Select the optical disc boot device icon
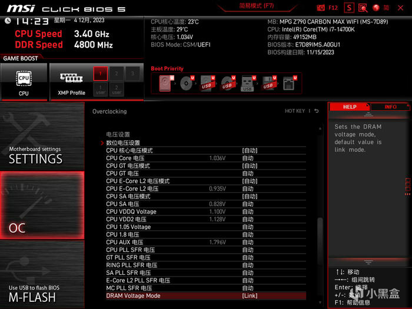 (x=187, y=84)
